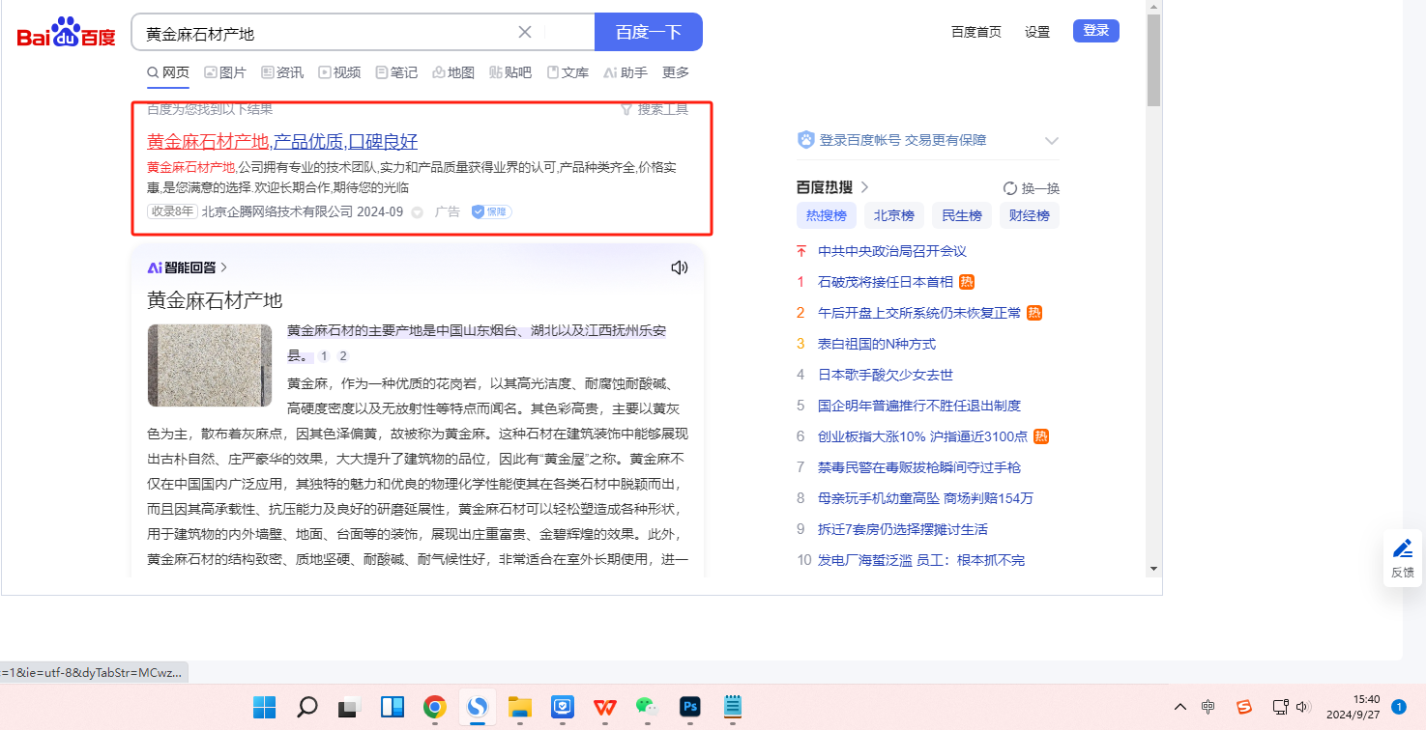
Task: Open Google Chrome from the taskbar
Action: 434,707
